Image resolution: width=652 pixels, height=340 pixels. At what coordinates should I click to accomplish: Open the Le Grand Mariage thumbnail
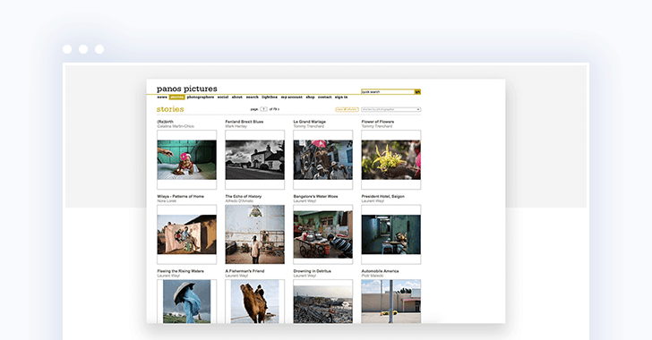[323, 159]
